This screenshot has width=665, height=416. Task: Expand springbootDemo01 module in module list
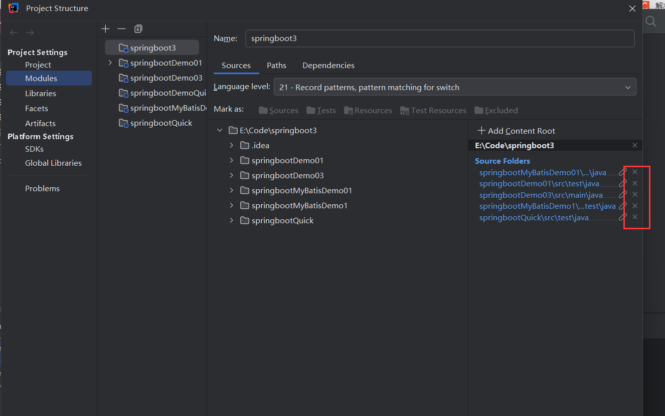pyautogui.click(x=110, y=63)
